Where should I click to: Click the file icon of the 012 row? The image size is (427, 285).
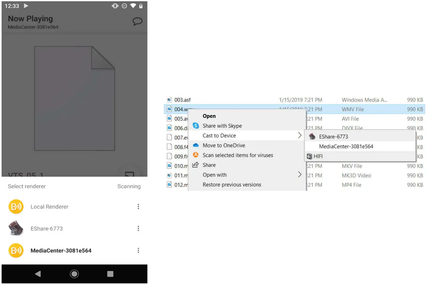click(x=169, y=185)
